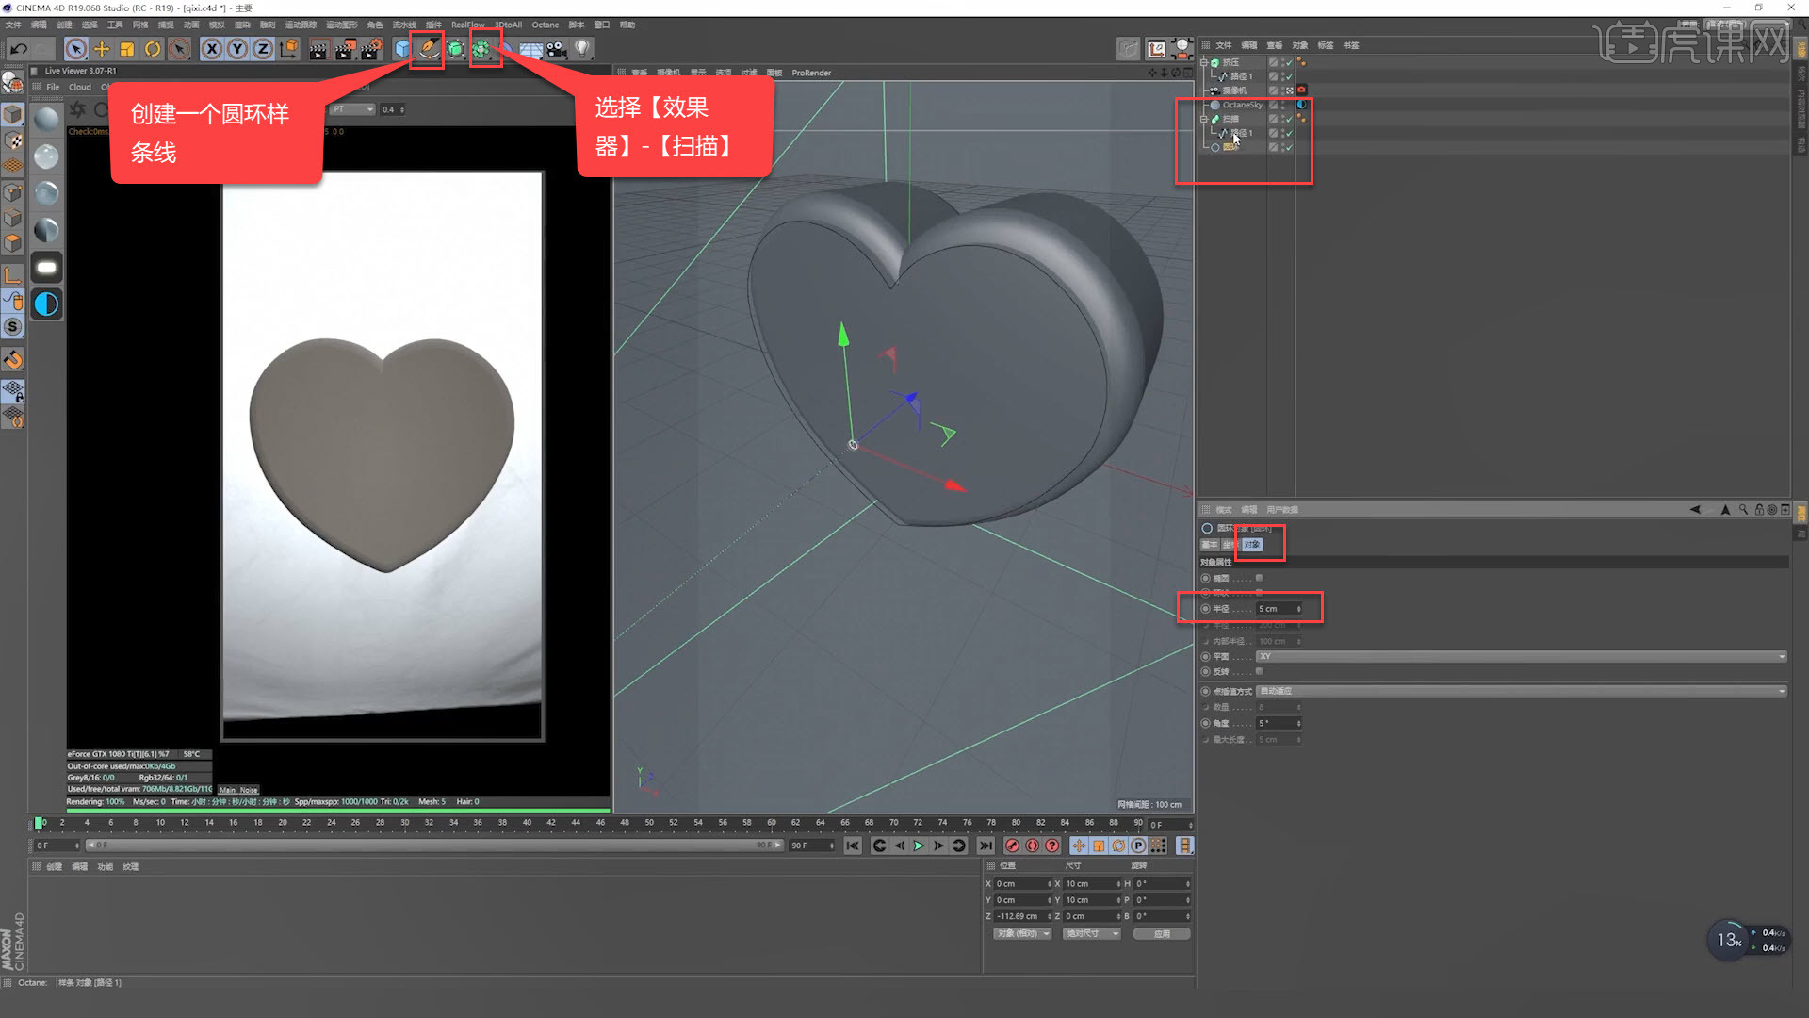Click the Live Viewer settings gear icon
Image resolution: width=1809 pixels, height=1018 pixels.
coord(78,109)
